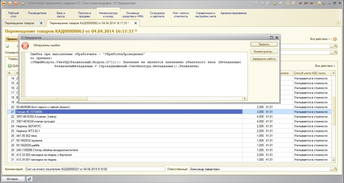Click the 'Завершить работу' button
Image resolution: width=344 pixels, height=183 pixels.
coord(264,59)
